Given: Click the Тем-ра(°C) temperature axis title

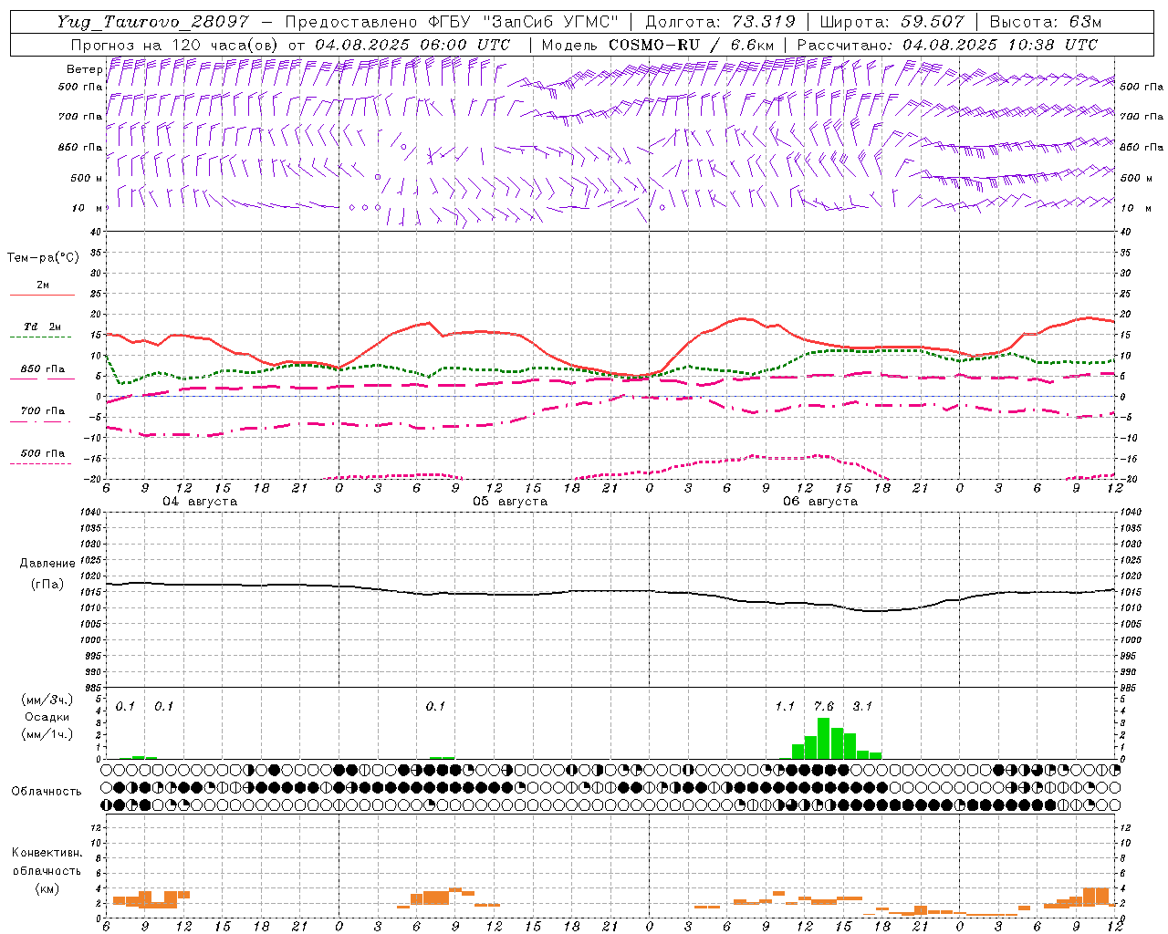Looking at the screenshot, I should (x=43, y=258).
